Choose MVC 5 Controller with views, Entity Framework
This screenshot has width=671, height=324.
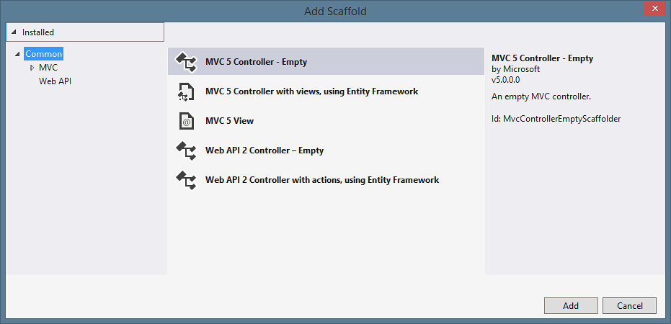311,91
